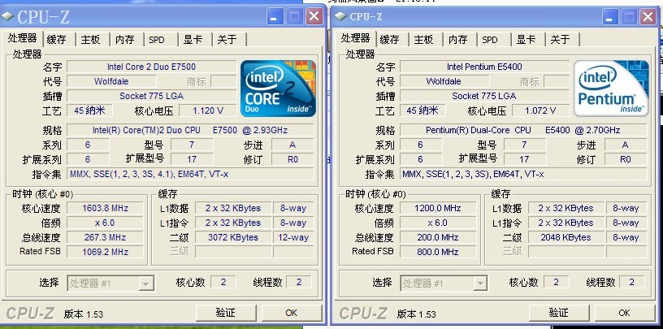Click Wolfdale code name in left window

click(111, 81)
